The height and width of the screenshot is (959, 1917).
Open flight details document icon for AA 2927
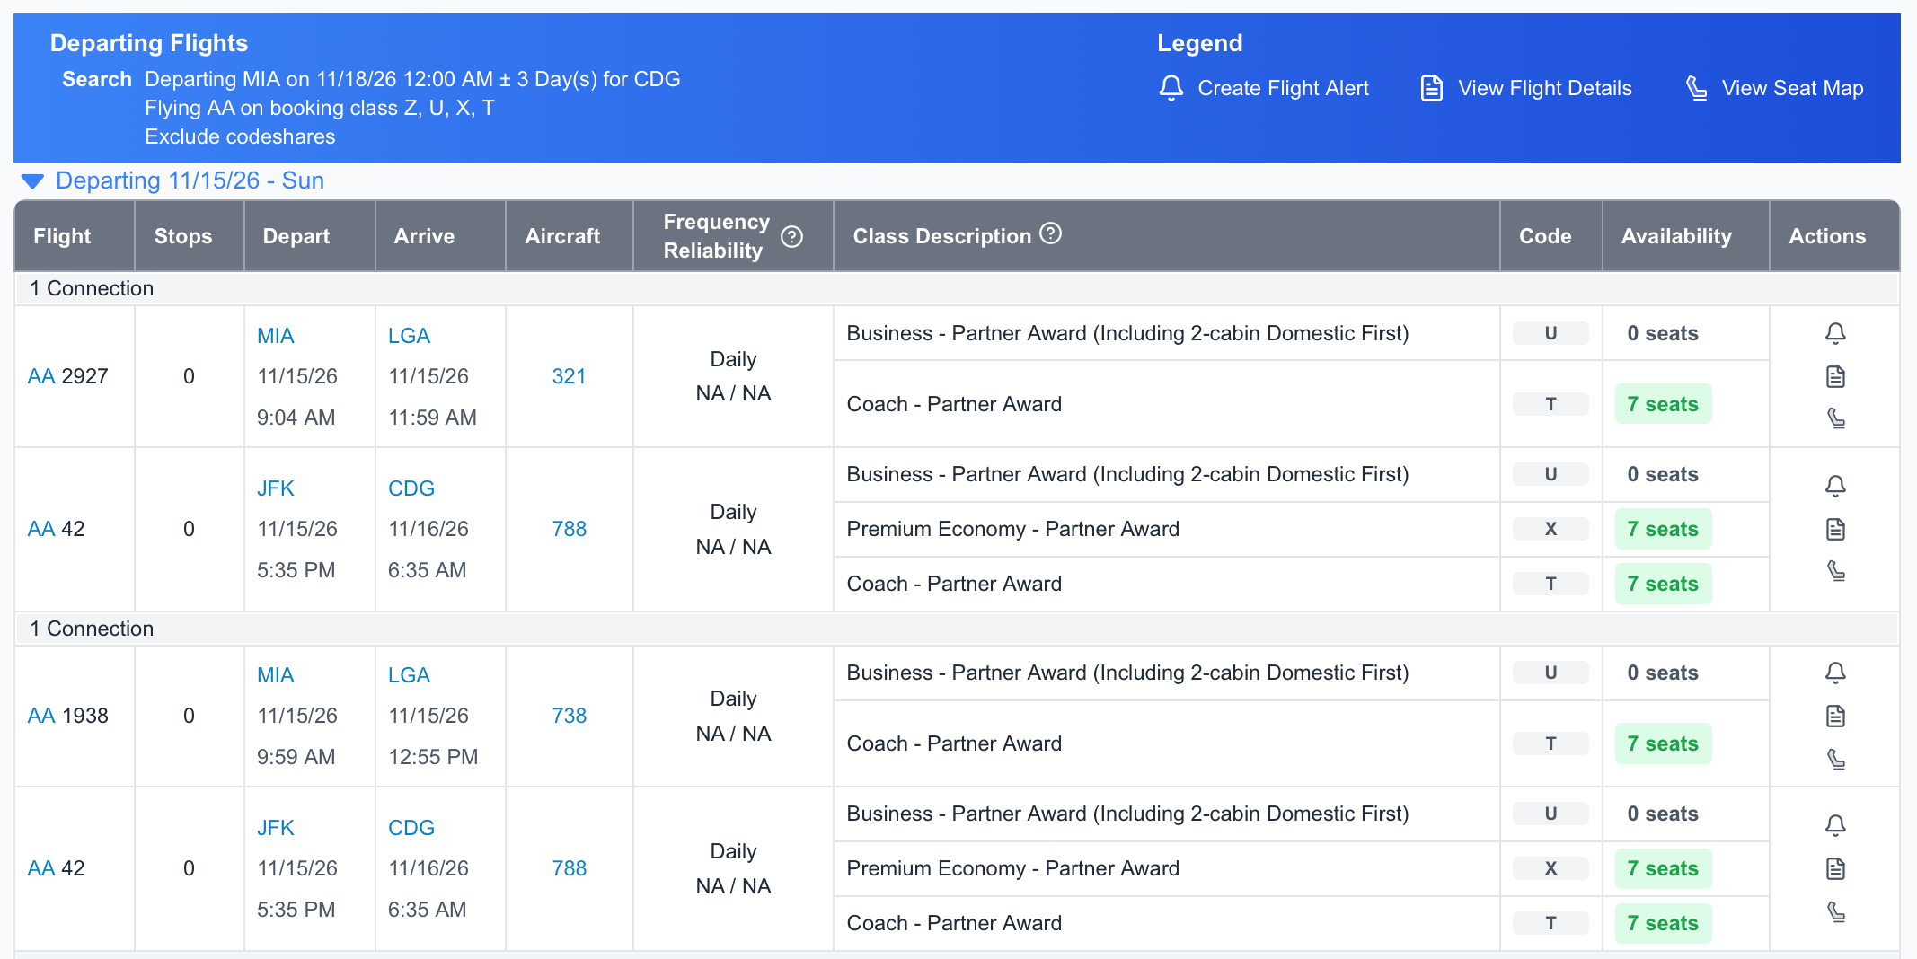[1834, 376]
